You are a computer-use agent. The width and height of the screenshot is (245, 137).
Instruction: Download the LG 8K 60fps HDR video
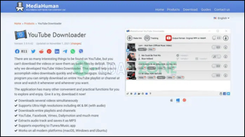(x=226, y=75)
